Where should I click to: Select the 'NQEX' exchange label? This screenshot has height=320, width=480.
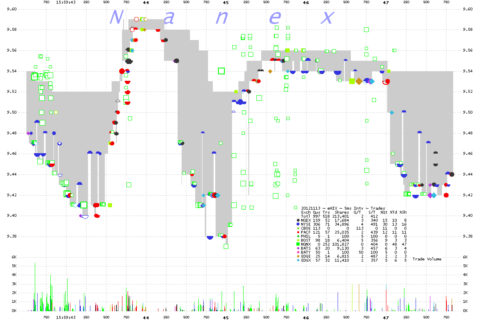coord(306,220)
